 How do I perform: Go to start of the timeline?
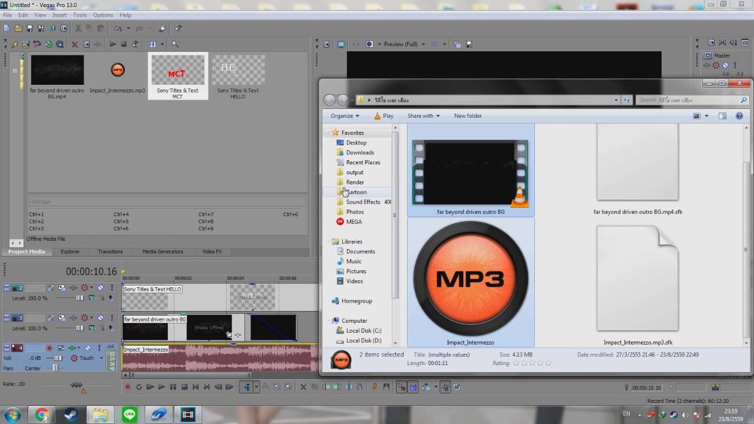195,387
